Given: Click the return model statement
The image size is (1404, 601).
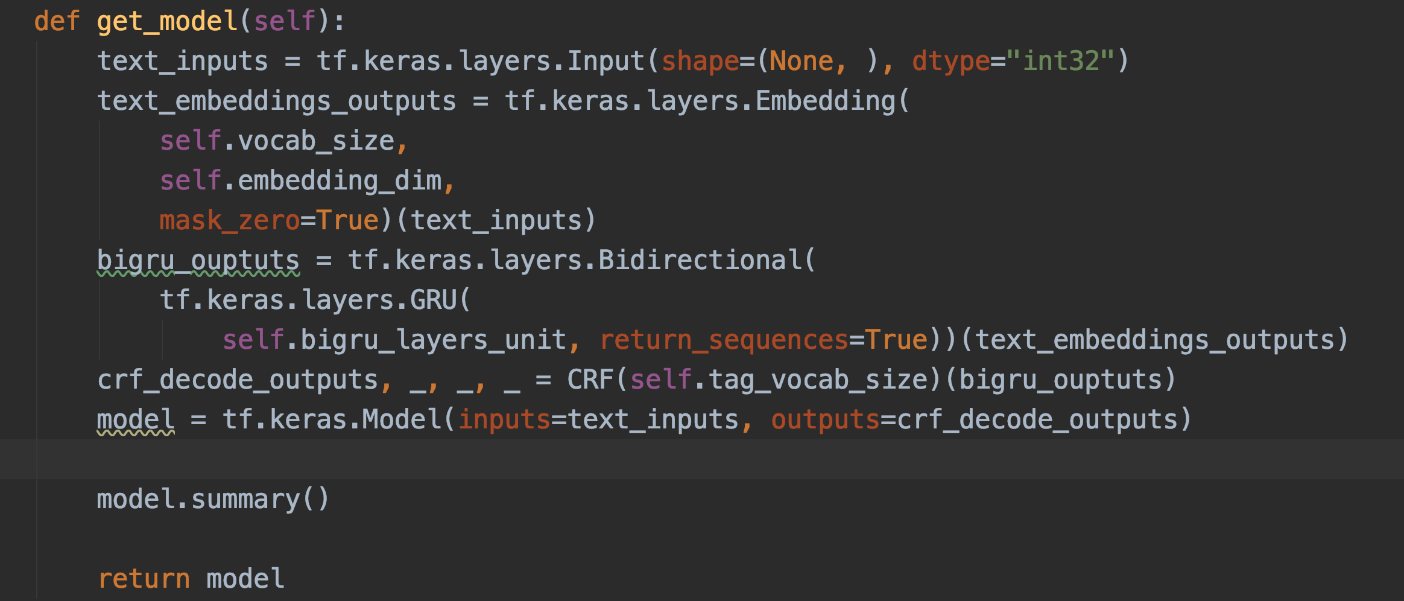Looking at the screenshot, I should pyautogui.click(x=191, y=579).
